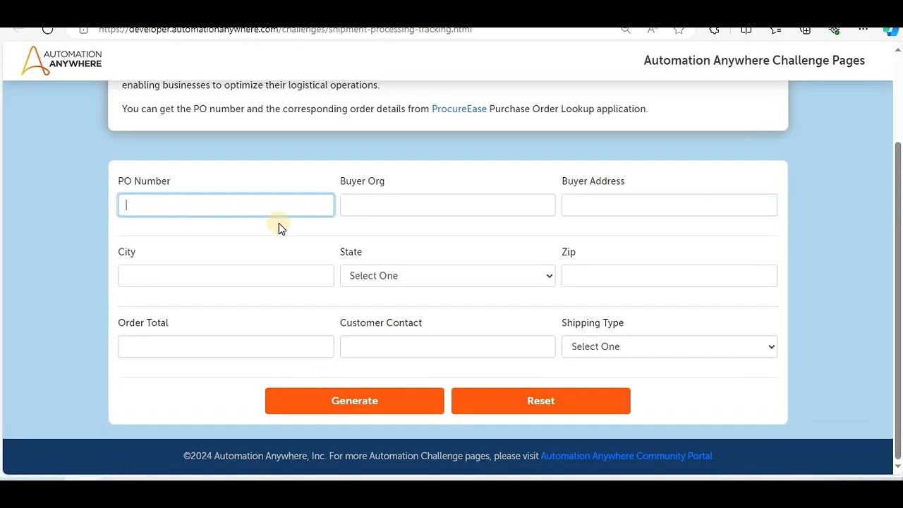Click the browser address bar URL

tap(285, 30)
